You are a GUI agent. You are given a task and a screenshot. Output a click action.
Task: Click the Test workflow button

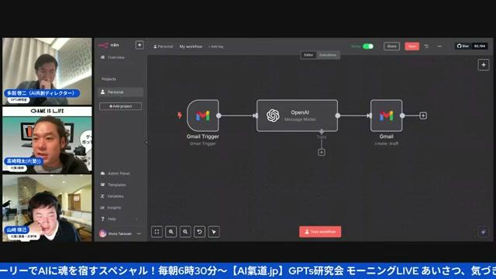pos(320,232)
